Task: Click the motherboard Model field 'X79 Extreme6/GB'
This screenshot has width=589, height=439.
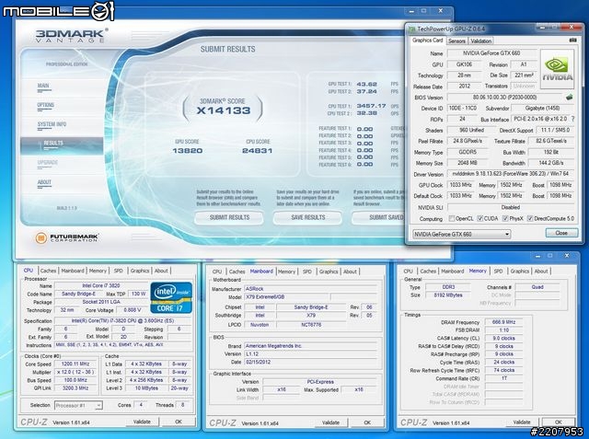Action: pyautogui.click(x=287, y=297)
